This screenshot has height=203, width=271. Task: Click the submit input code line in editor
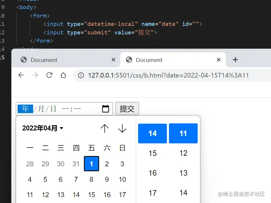coord(100,32)
